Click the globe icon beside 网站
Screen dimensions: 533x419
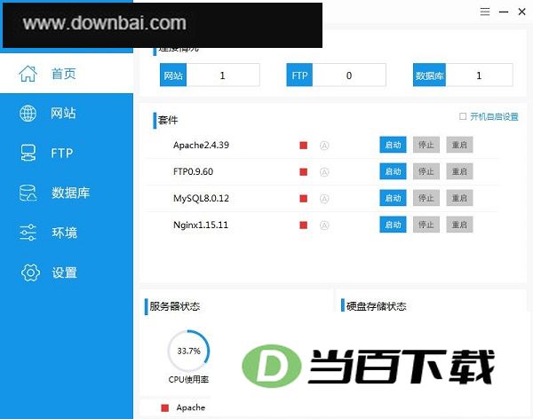click(28, 113)
